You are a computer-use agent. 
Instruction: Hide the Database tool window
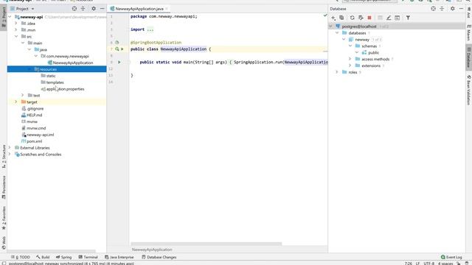click(461, 9)
